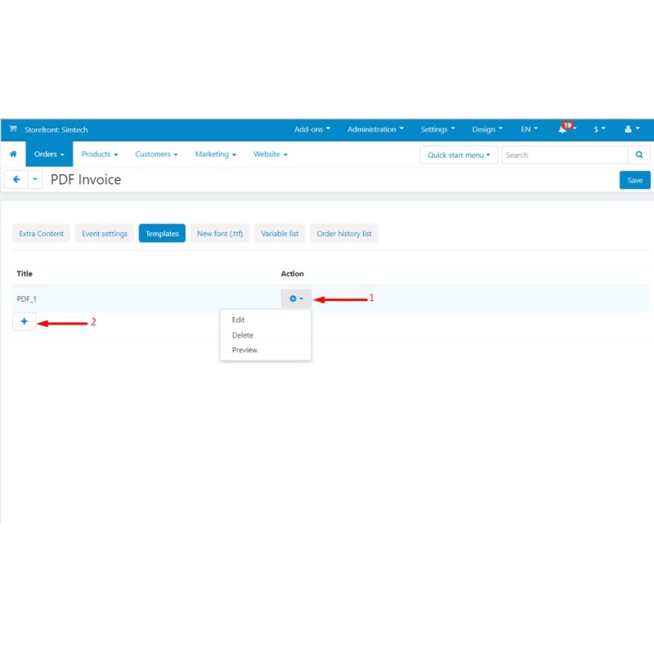The width and height of the screenshot is (654, 654).
Task: Open the Event settings tab
Action: (x=104, y=233)
